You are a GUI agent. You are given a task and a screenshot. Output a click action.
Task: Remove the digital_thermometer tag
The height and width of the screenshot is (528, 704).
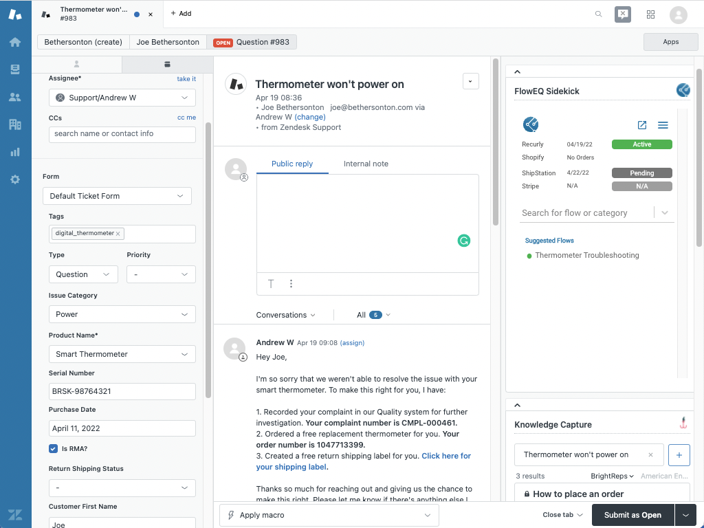click(x=118, y=234)
